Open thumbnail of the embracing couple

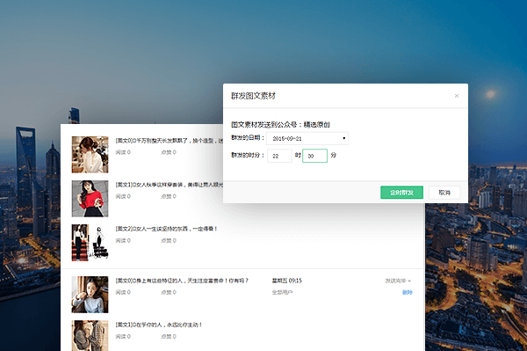pos(90,335)
